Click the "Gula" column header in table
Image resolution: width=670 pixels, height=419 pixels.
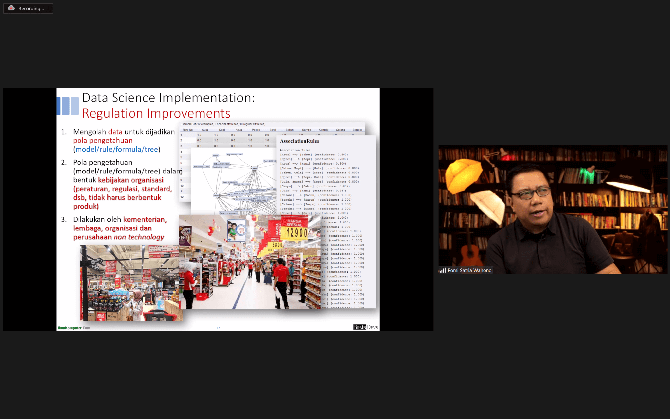click(x=205, y=130)
